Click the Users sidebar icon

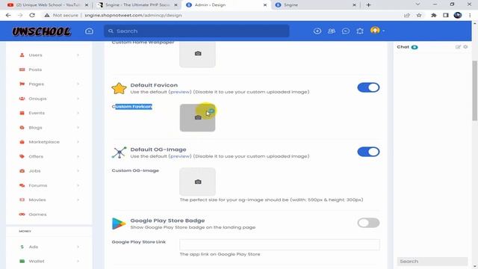[x=22, y=55]
